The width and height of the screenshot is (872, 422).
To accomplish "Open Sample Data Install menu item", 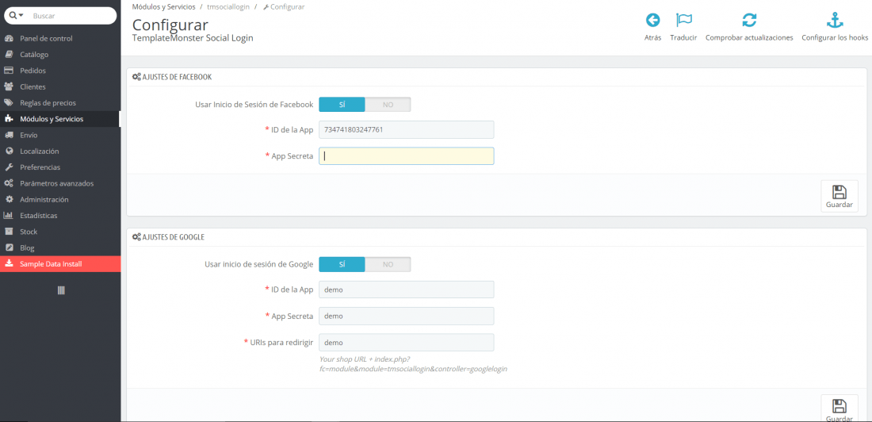I will (60, 264).
